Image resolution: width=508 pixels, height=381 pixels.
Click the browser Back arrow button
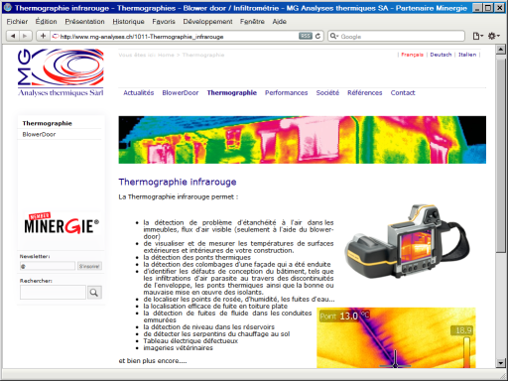point(13,36)
